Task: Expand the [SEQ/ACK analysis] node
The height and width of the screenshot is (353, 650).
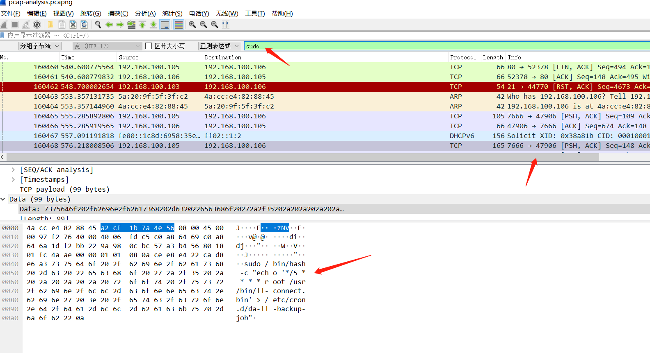Action: pos(13,170)
